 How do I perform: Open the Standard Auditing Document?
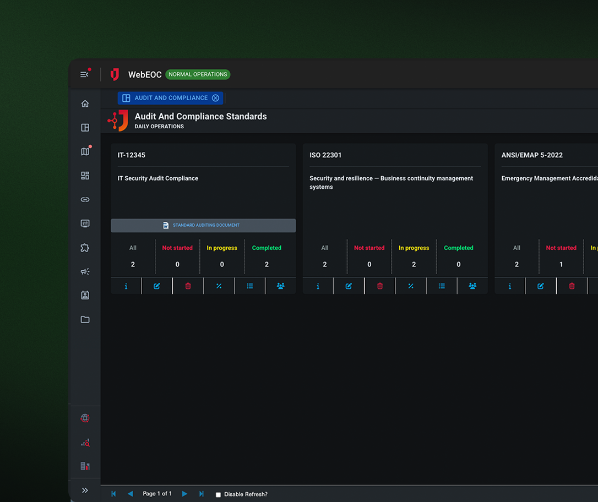pyautogui.click(x=203, y=225)
